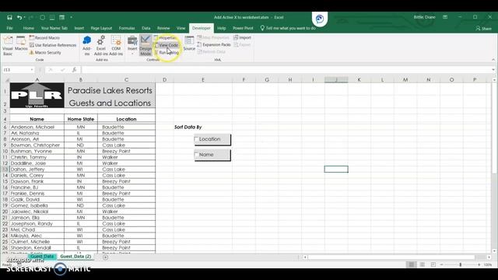Click the zoom slider handle
The width and height of the screenshot is (498, 280).
(460, 264)
